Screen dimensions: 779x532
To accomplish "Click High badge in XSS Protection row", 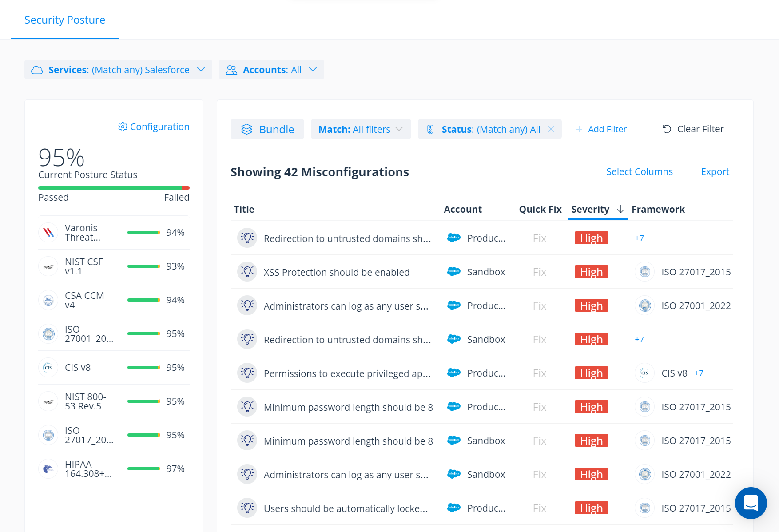I will 592,272.
